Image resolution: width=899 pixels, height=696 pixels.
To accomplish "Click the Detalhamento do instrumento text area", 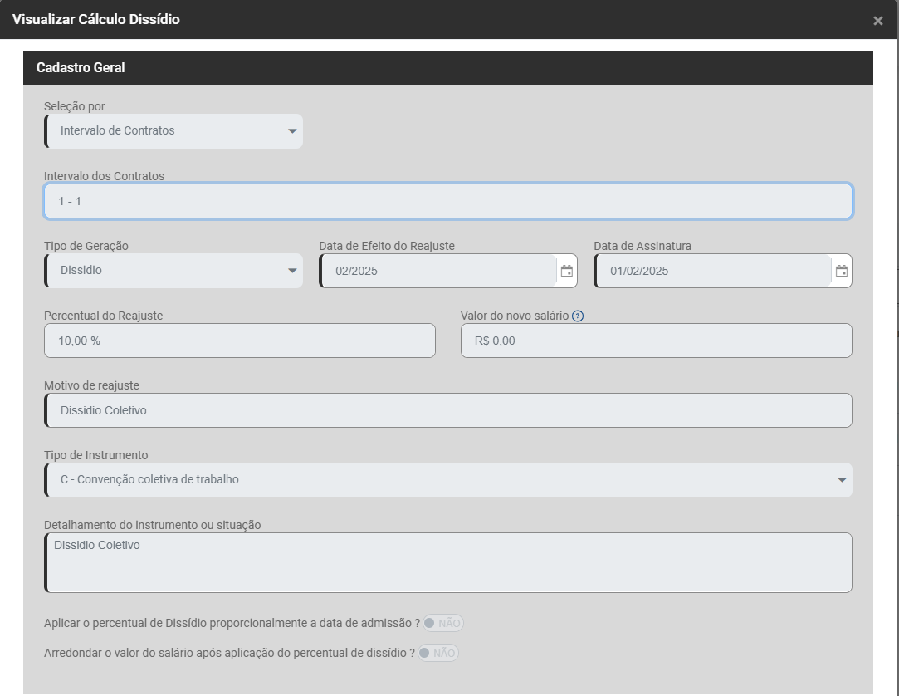I will 448,563.
